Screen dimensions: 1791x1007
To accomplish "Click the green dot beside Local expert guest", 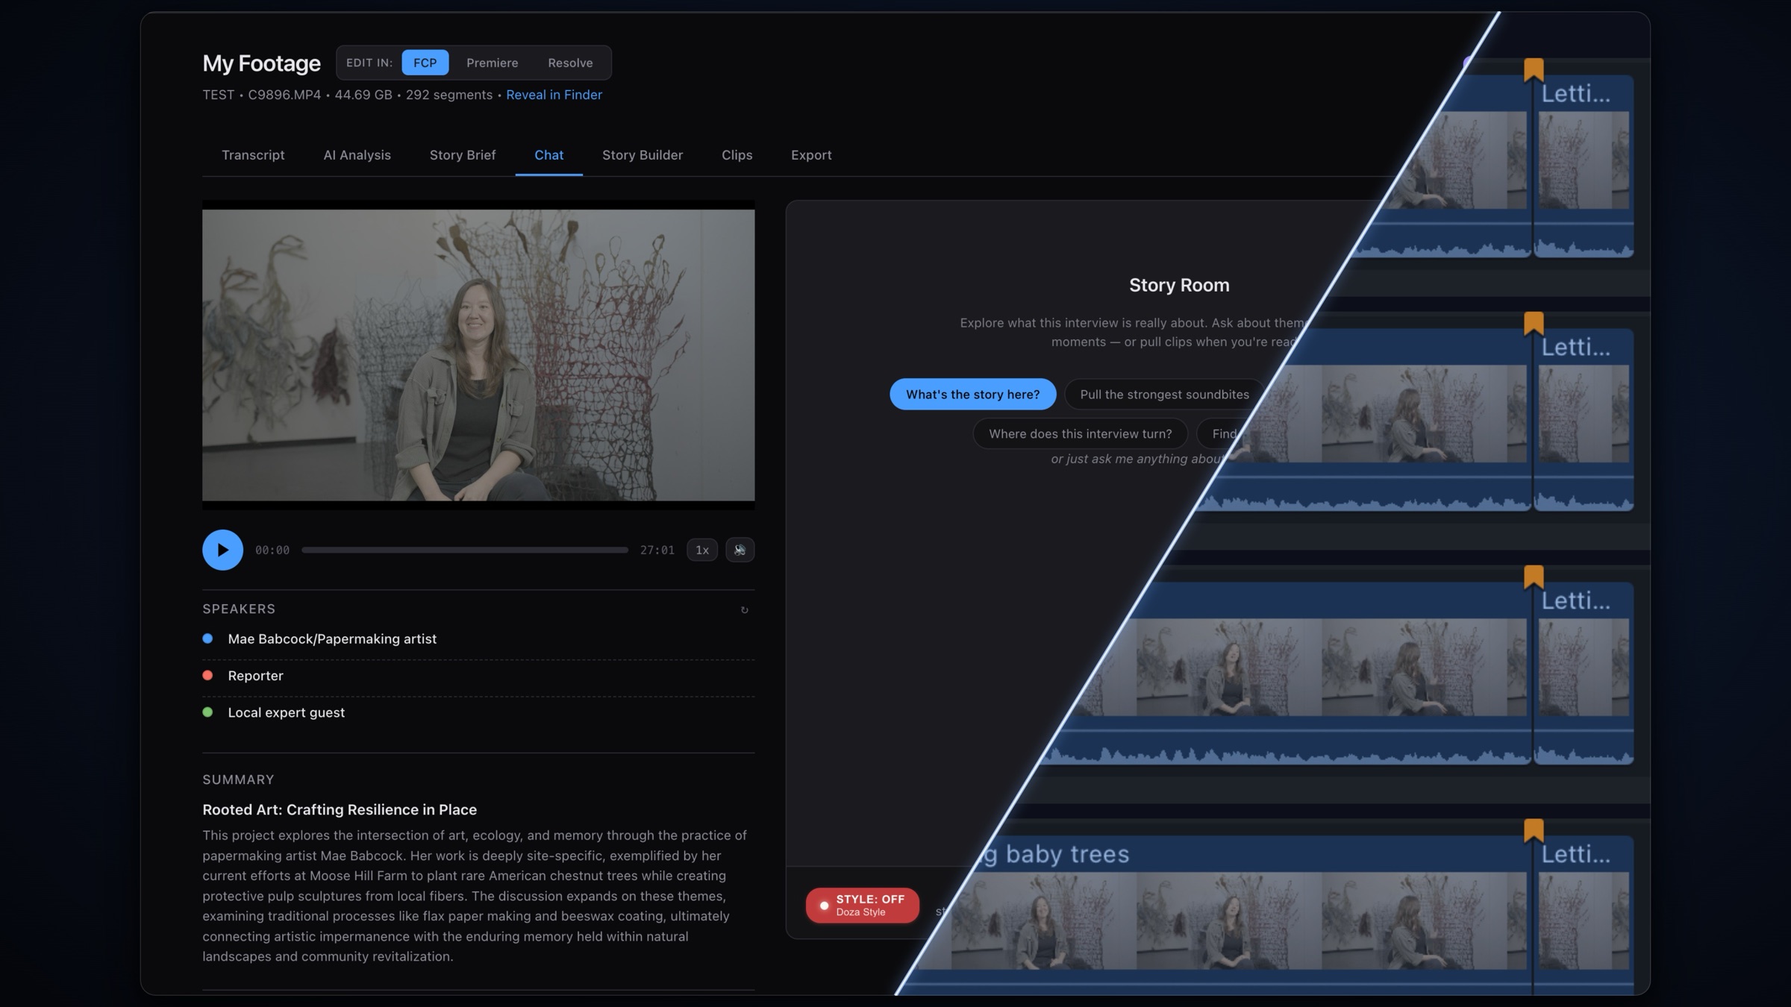I will [x=207, y=712].
